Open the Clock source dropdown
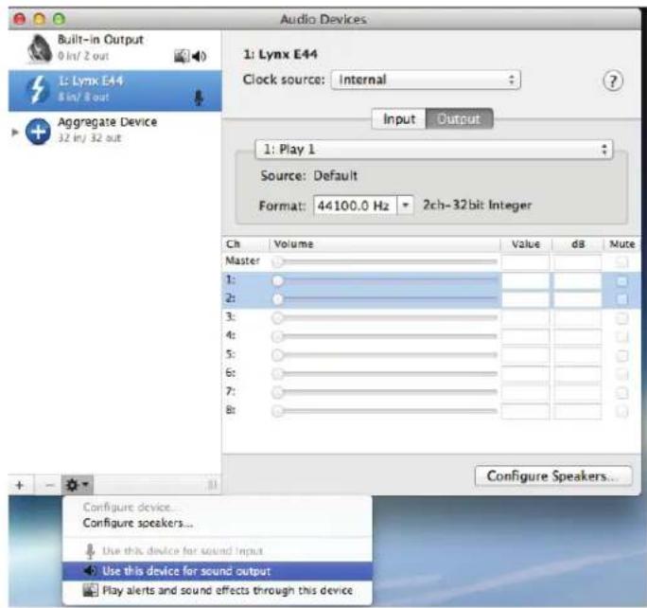This screenshot has width=647, height=608. 426,80
